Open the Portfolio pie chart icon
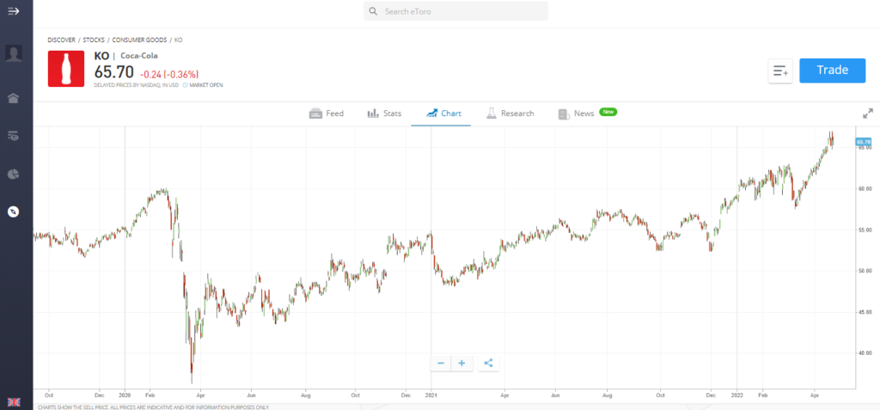Screen dimensions: 880x410 coord(14,174)
